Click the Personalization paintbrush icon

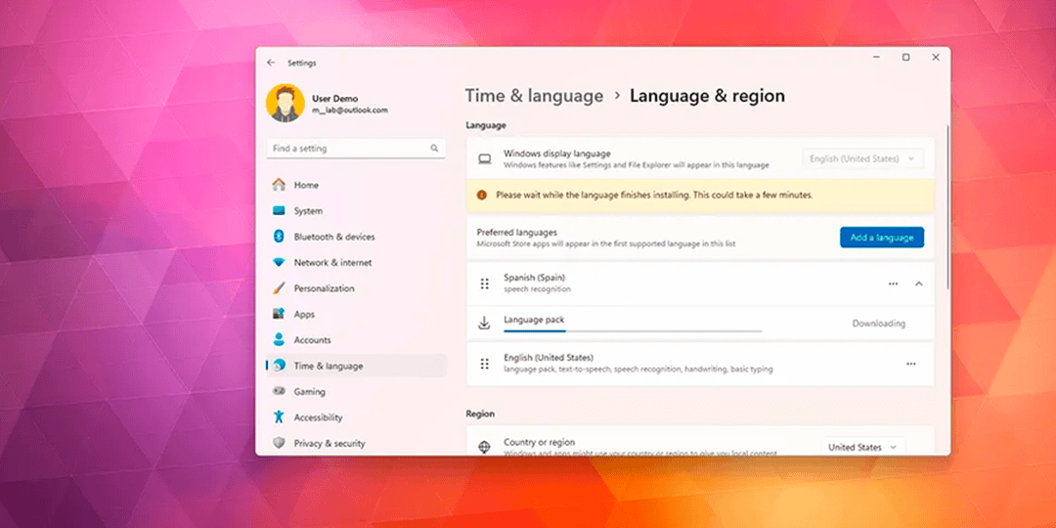click(x=279, y=288)
